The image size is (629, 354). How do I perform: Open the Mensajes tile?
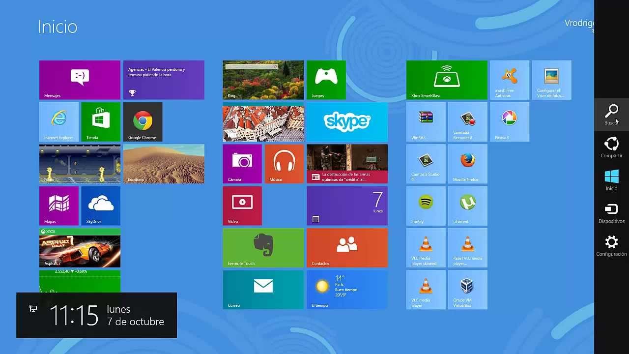pyautogui.click(x=80, y=80)
